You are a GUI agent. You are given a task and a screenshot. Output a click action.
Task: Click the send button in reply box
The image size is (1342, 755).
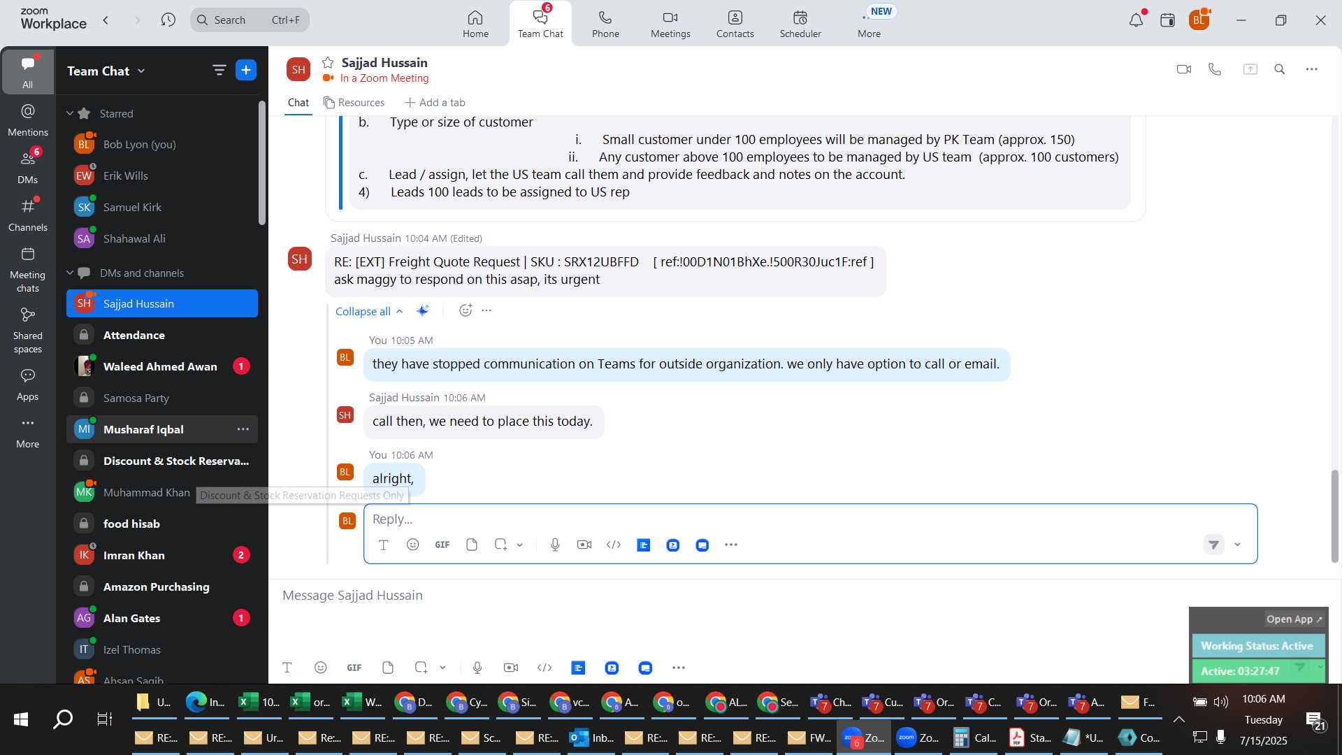pyautogui.click(x=1214, y=545)
